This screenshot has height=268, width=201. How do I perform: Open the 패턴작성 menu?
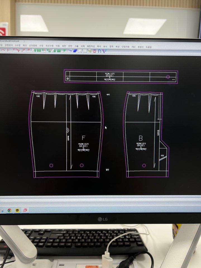coord(91,46)
